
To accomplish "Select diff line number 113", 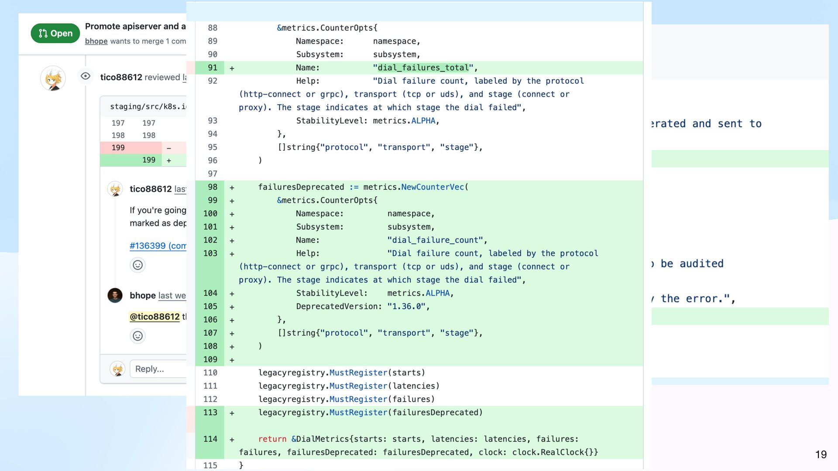I will (x=210, y=413).
